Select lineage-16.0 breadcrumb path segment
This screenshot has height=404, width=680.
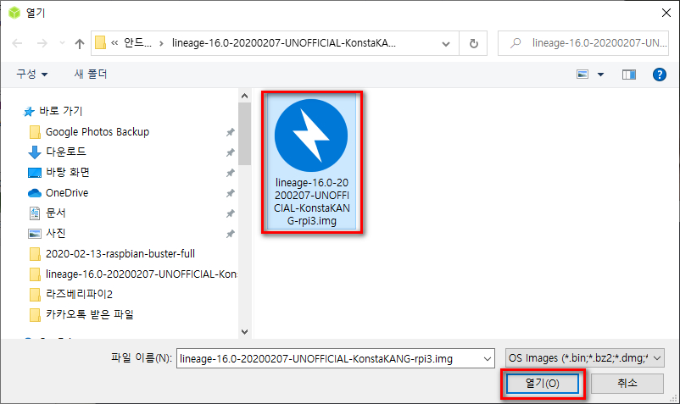[x=284, y=43]
